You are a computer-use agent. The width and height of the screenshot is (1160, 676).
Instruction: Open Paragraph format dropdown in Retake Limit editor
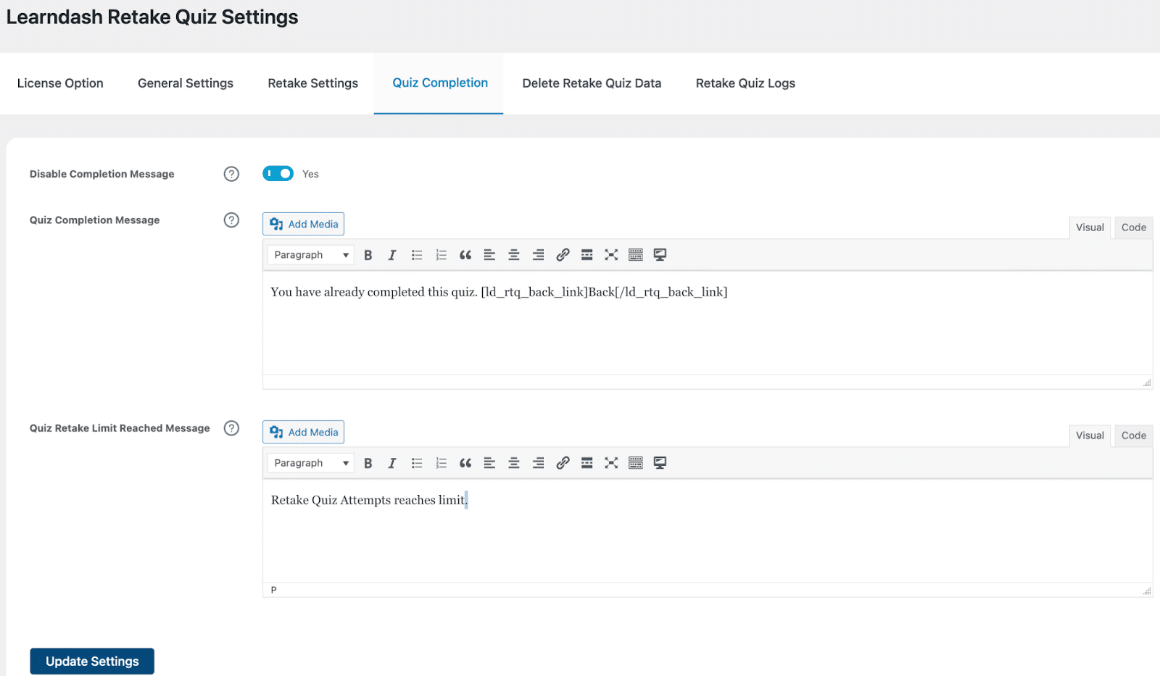coord(310,463)
